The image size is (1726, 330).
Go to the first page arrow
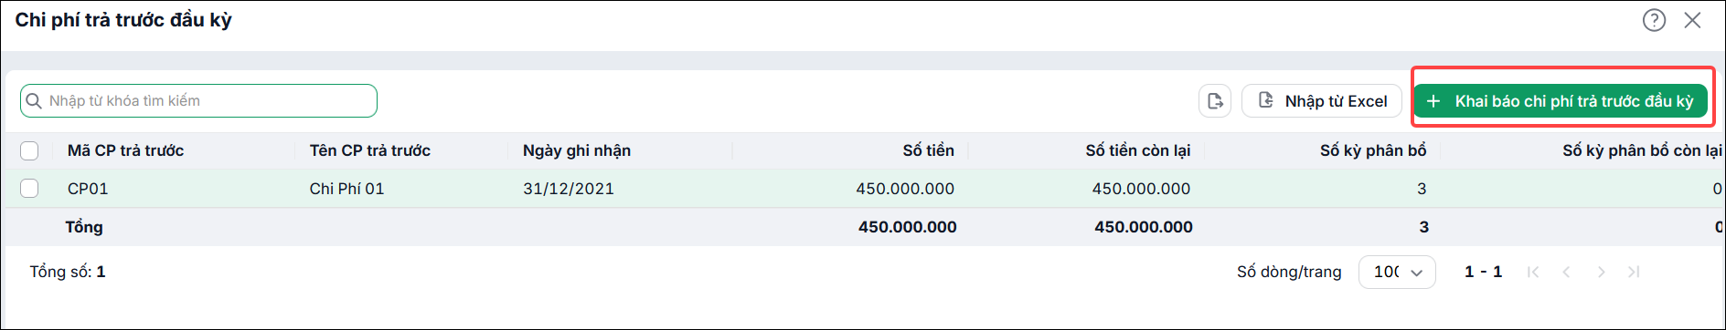point(1533,272)
